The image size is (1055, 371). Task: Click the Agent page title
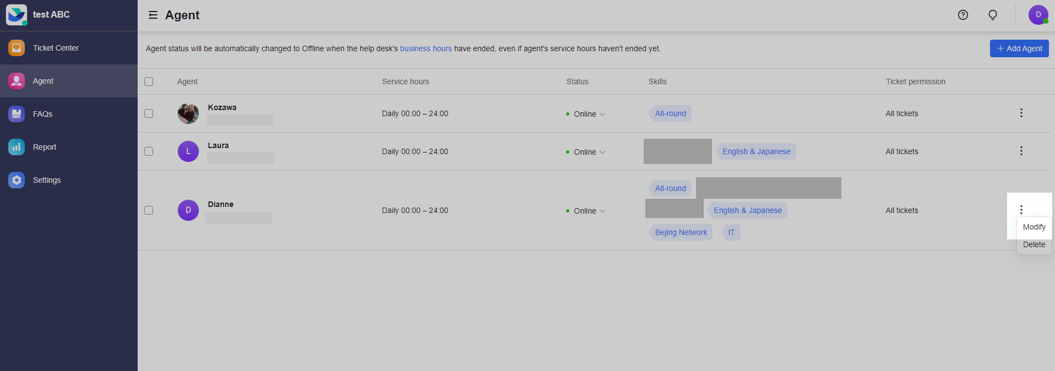tap(182, 15)
